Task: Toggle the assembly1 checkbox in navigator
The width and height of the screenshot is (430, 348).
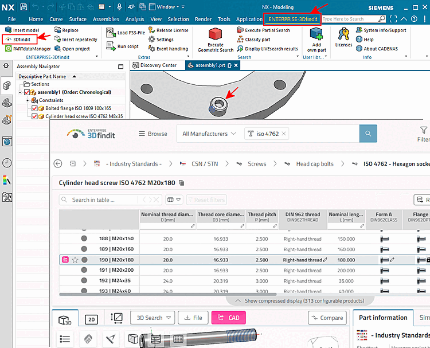Action: pyautogui.click(x=27, y=92)
